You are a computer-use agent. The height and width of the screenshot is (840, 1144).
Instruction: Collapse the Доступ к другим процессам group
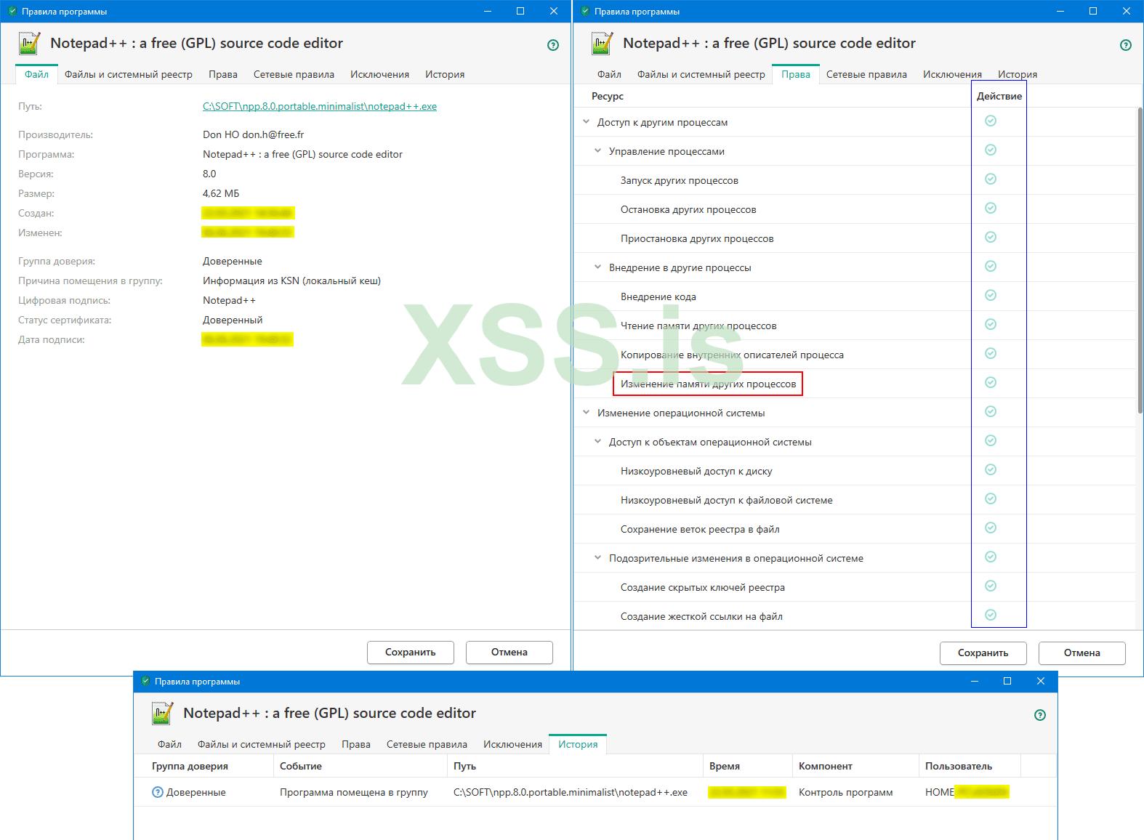pos(586,122)
